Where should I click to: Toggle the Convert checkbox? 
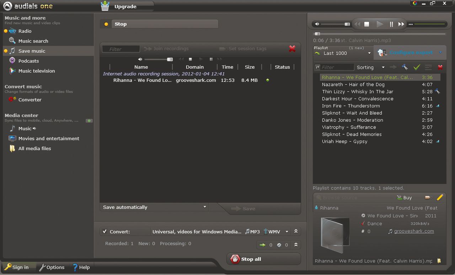[x=105, y=231]
